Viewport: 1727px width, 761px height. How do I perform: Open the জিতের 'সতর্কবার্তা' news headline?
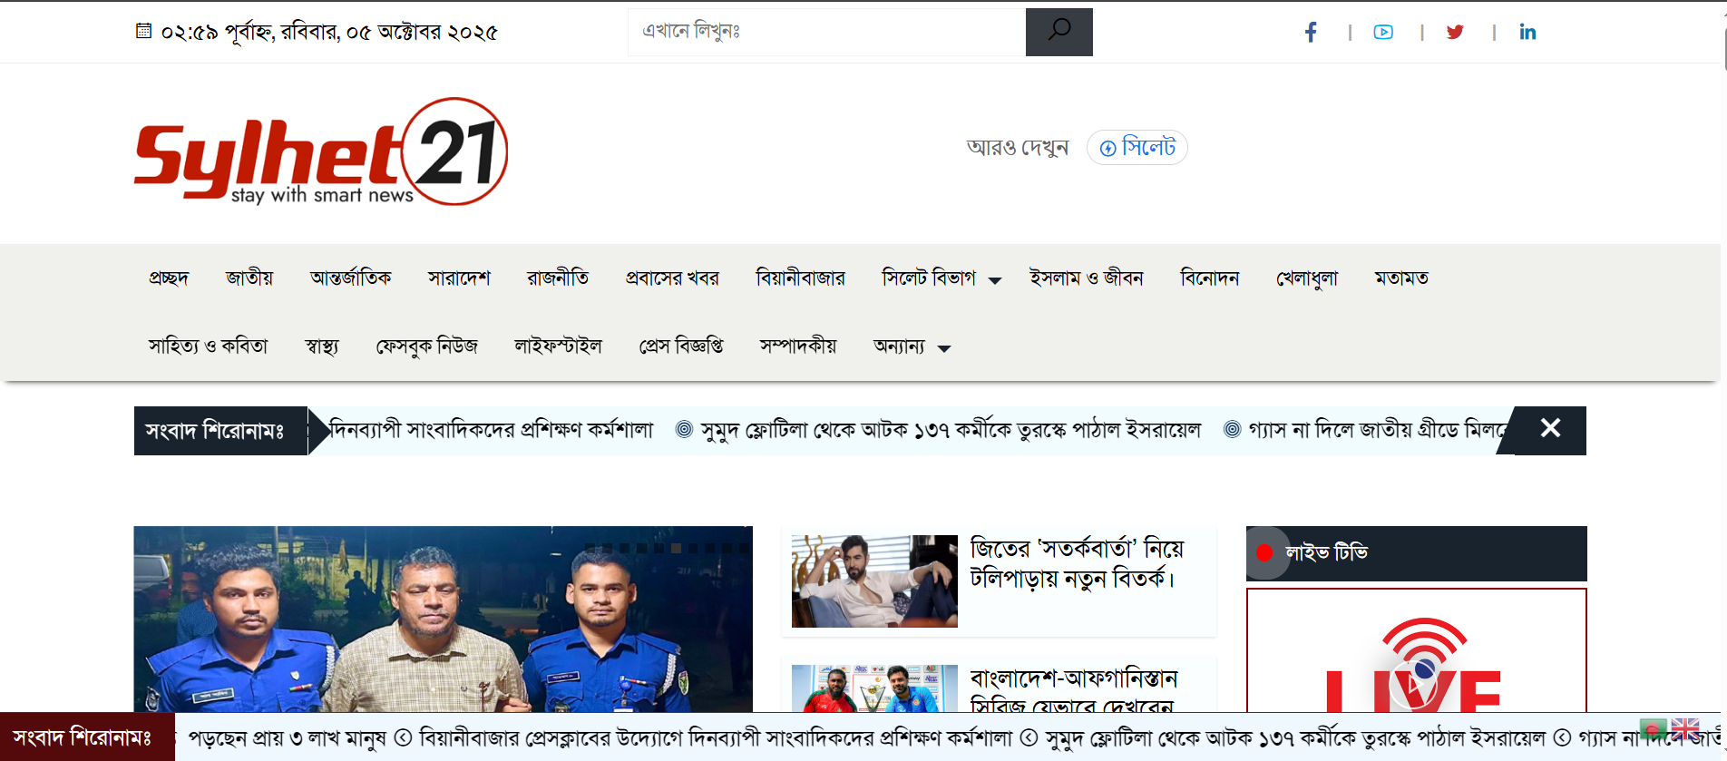[x=1077, y=563]
